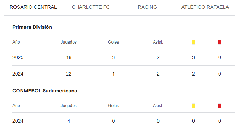Click the CONMEBOL Sudamericana heading
Image resolution: width=242 pixels, height=130 pixels.
click(45, 91)
